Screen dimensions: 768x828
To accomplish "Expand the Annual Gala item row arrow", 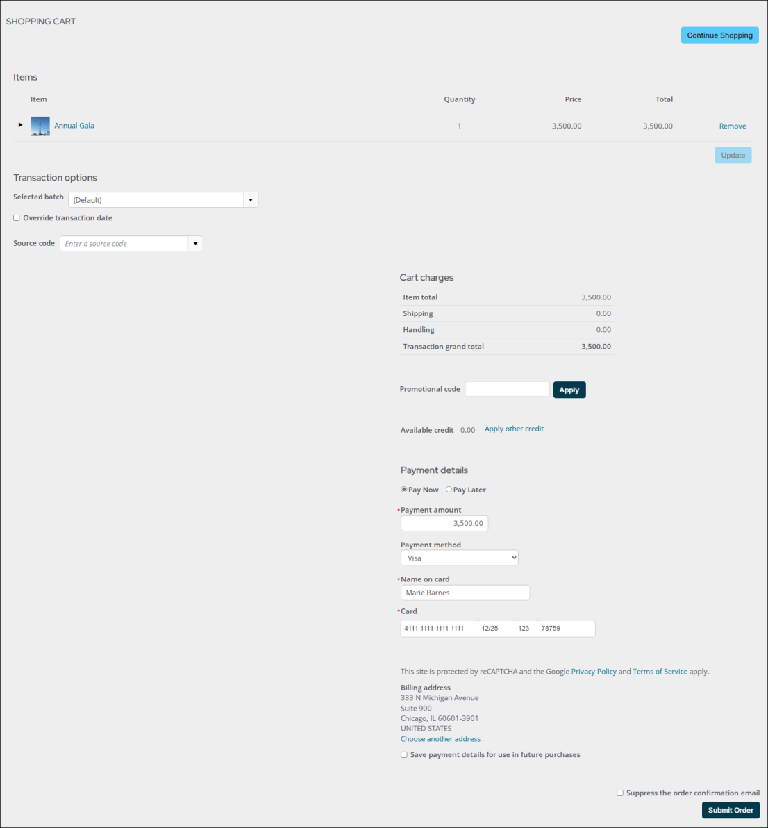I will point(20,125).
